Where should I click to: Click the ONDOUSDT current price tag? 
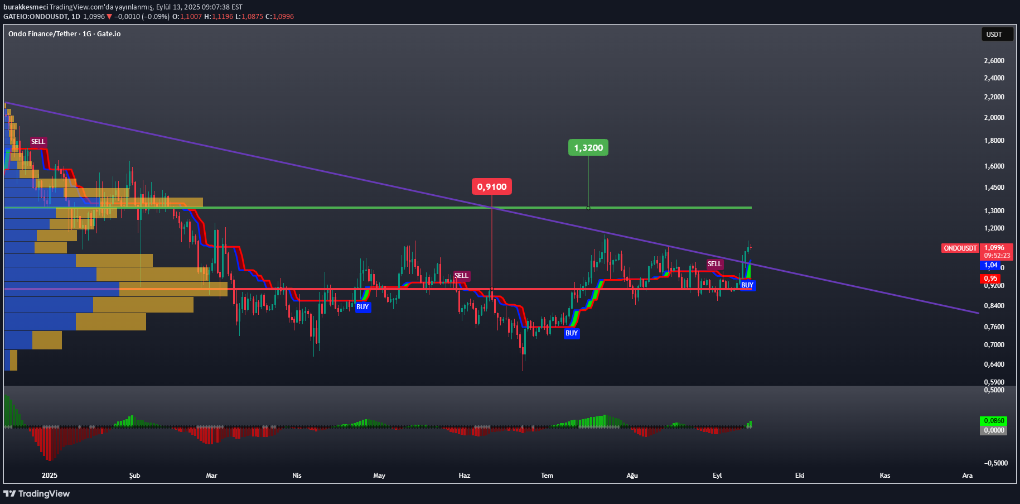coord(960,248)
